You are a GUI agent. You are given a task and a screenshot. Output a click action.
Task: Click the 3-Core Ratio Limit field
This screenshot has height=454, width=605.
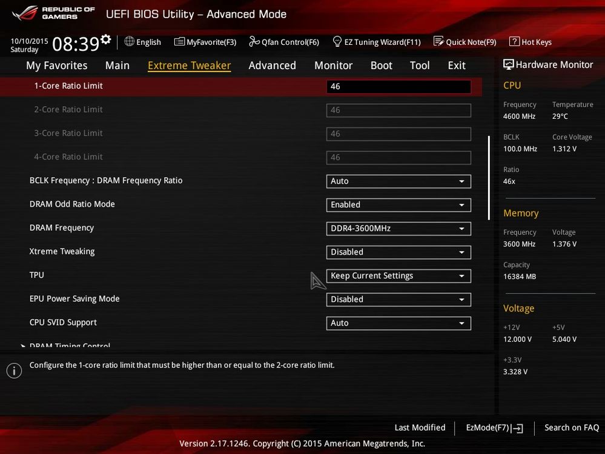pyautogui.click(x=398, y=134)
